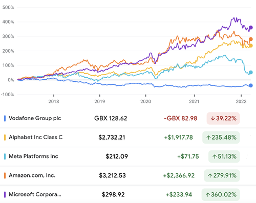Select Meta Platforms Inc stock name
256x203 pixels.
tap(33, 156)
